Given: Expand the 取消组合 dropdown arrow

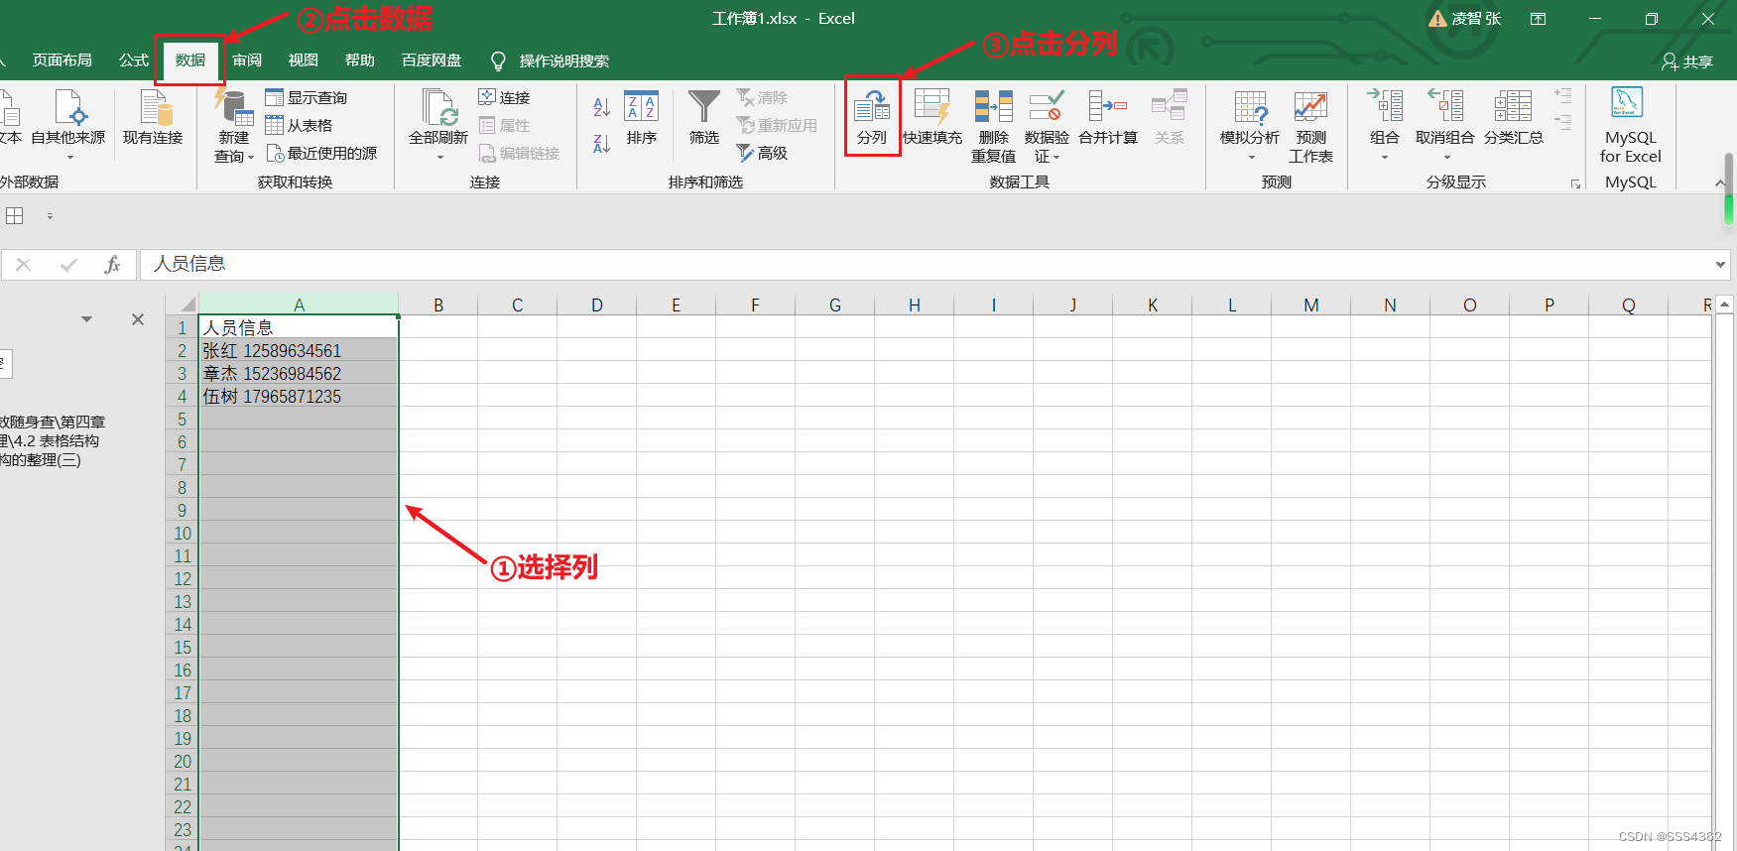Looking at the screenshot, I should pos(1446,158).
